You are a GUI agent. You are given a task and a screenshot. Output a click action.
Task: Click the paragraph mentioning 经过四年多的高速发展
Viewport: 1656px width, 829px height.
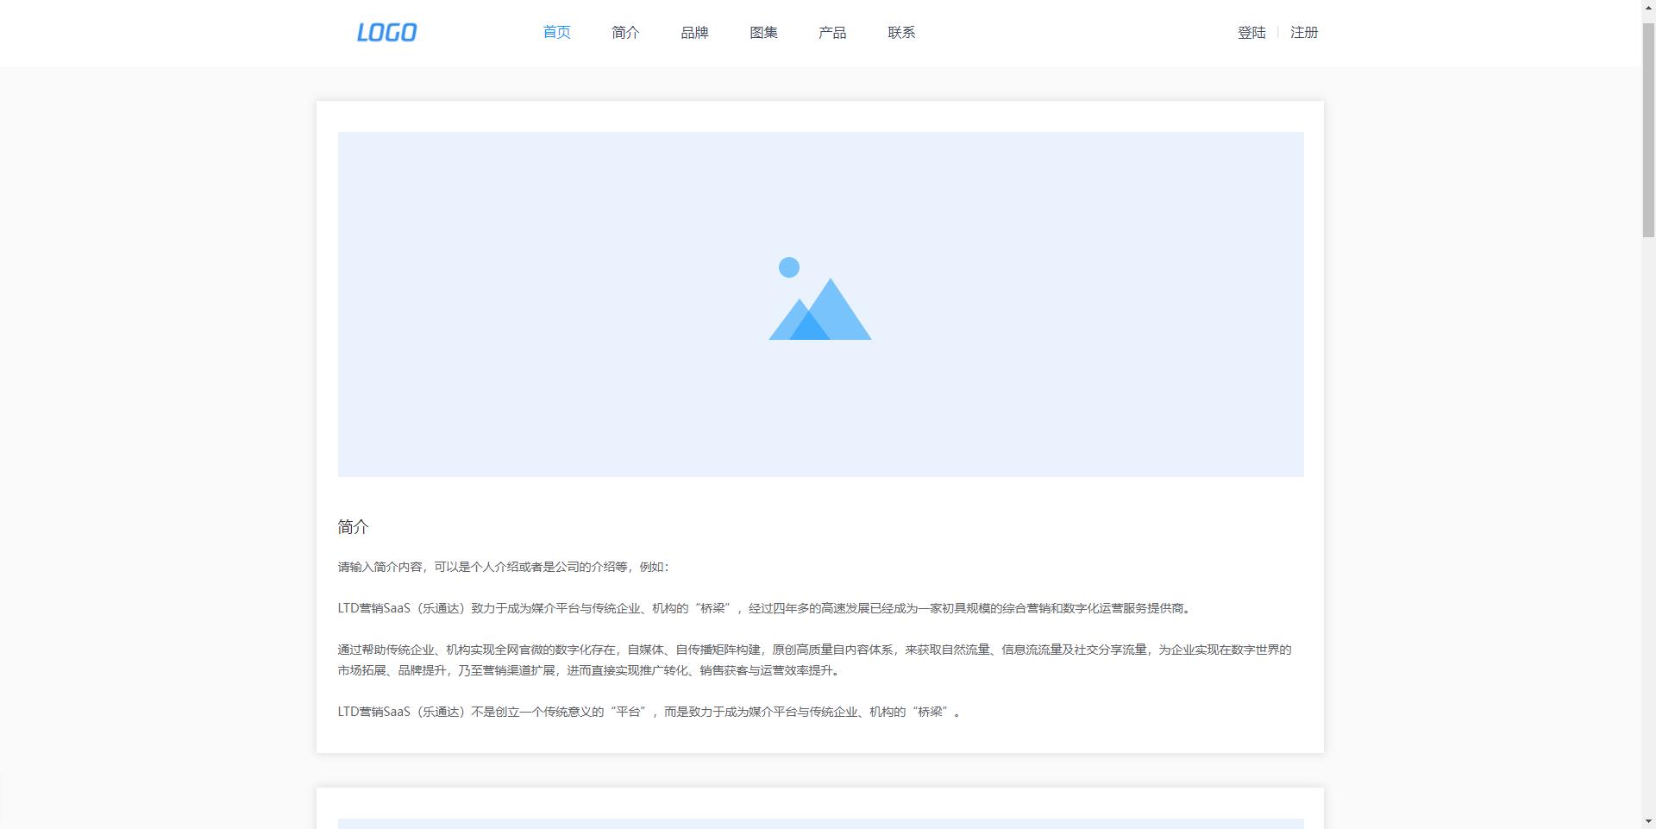764,608
